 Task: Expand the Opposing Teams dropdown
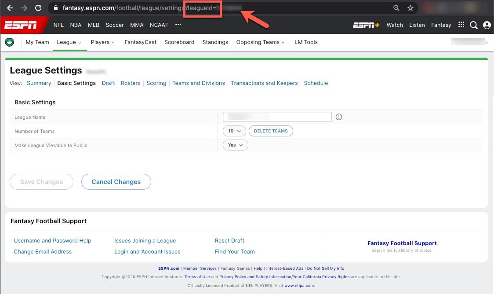[260, 42]
